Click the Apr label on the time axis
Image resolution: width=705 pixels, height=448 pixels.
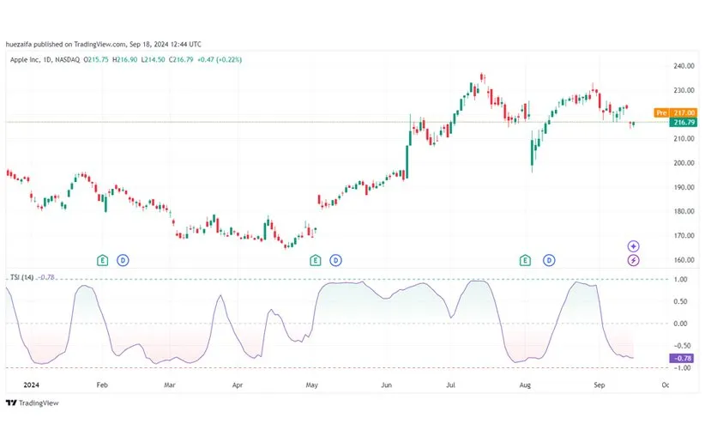(238, 384)
